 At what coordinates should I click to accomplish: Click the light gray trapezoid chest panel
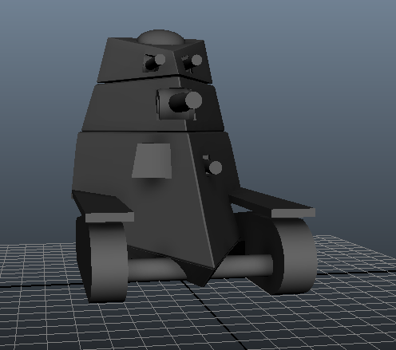click(x=152, y=161)
